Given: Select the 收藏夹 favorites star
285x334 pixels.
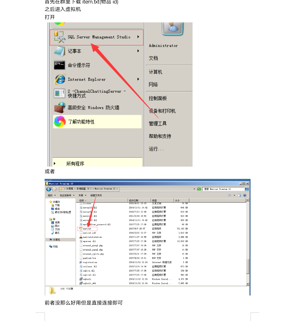Looking at the screenshot, I should tap(51, 202).
